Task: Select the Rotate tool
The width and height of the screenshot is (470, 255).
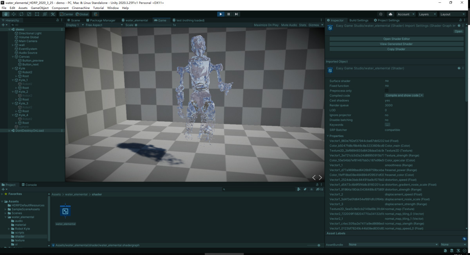Action: pyautogui.click(x=21, y=14)
